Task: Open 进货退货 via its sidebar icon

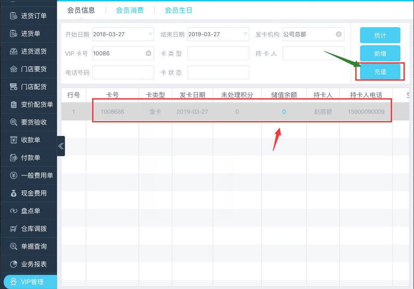Action: pyautogui.click(x=14, y=51)
